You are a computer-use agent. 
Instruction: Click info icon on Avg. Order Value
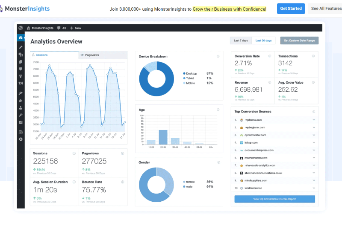pyautogui.click(x=313, y=82)
